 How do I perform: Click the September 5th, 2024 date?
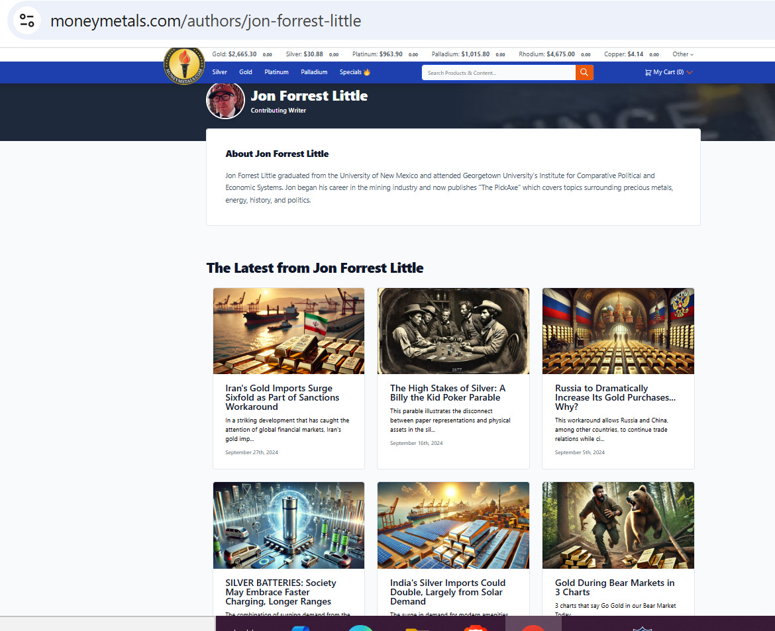[580, 452]
